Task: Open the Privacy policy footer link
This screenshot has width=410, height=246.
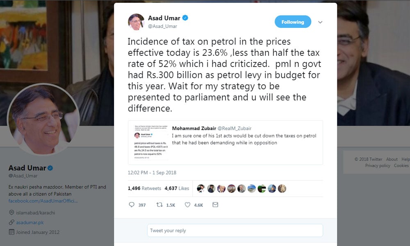Action: pyautogui.click(x=378, y=166)
